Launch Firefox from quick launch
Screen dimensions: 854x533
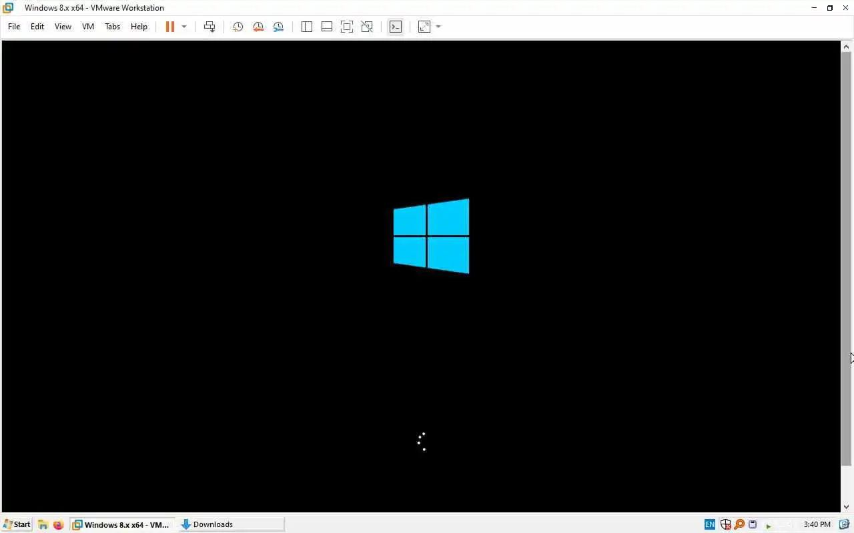pos(58,524)
